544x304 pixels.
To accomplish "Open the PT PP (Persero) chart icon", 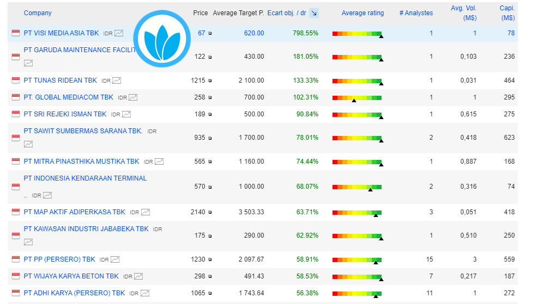I will pos(115,259).
